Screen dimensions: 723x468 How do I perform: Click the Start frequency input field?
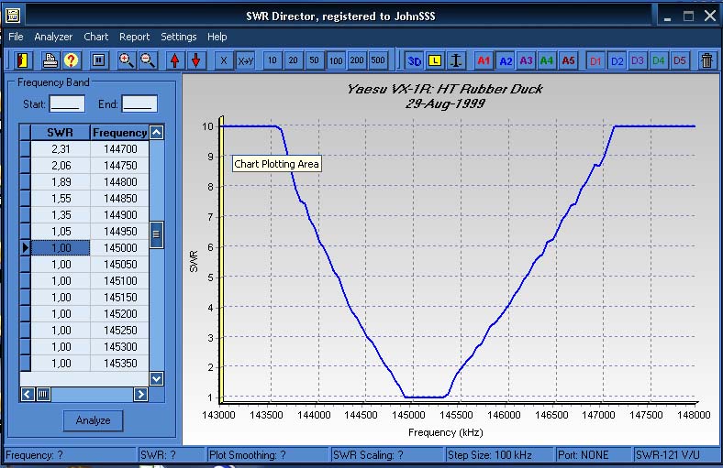point(67,103)
